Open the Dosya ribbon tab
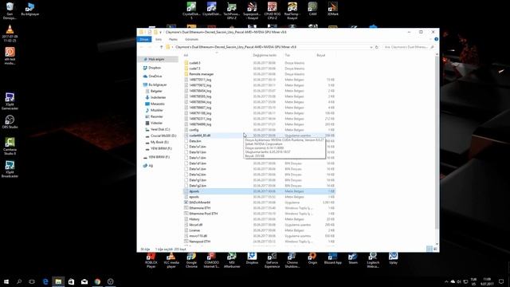The image size is (510, 287). (144, 39)
